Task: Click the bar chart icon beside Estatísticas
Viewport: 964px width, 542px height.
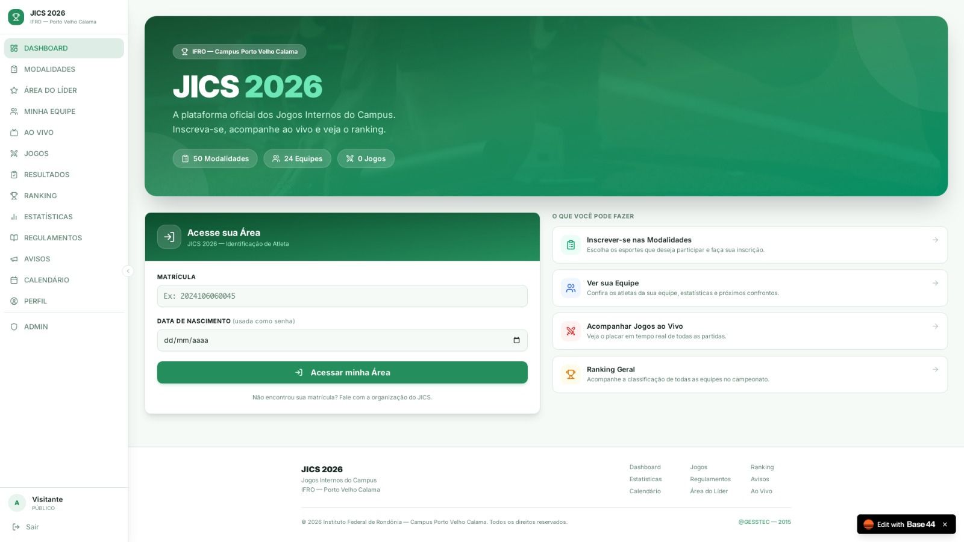Action: click(x=14, y=217)
